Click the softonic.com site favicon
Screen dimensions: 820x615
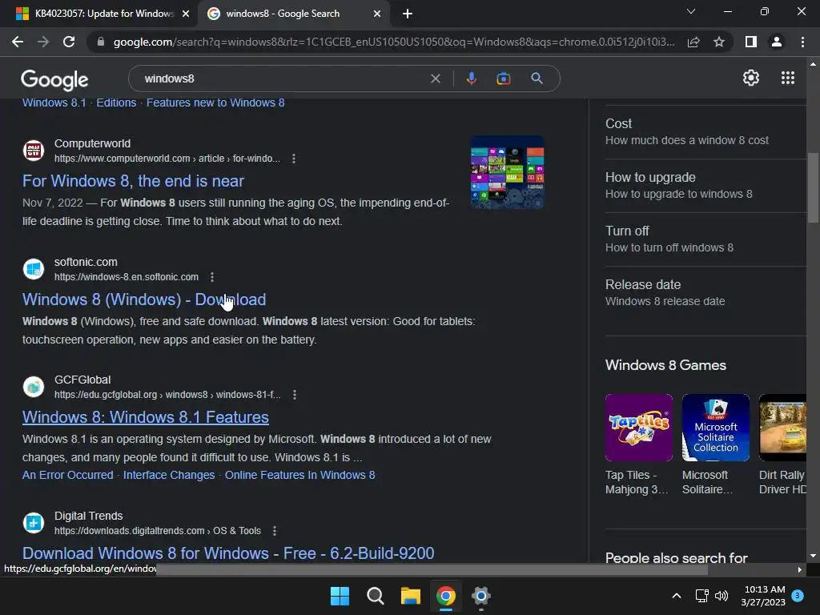[34, 269]
